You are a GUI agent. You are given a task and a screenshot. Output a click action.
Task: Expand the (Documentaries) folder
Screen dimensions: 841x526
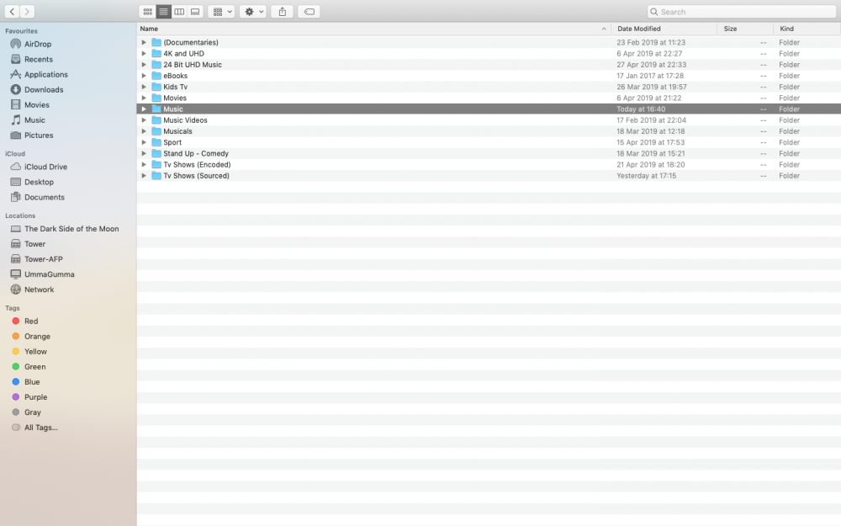tap(144, 42)
